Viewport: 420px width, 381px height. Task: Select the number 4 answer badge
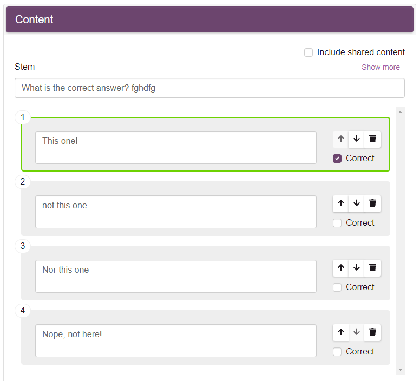[x=23, y=310]
